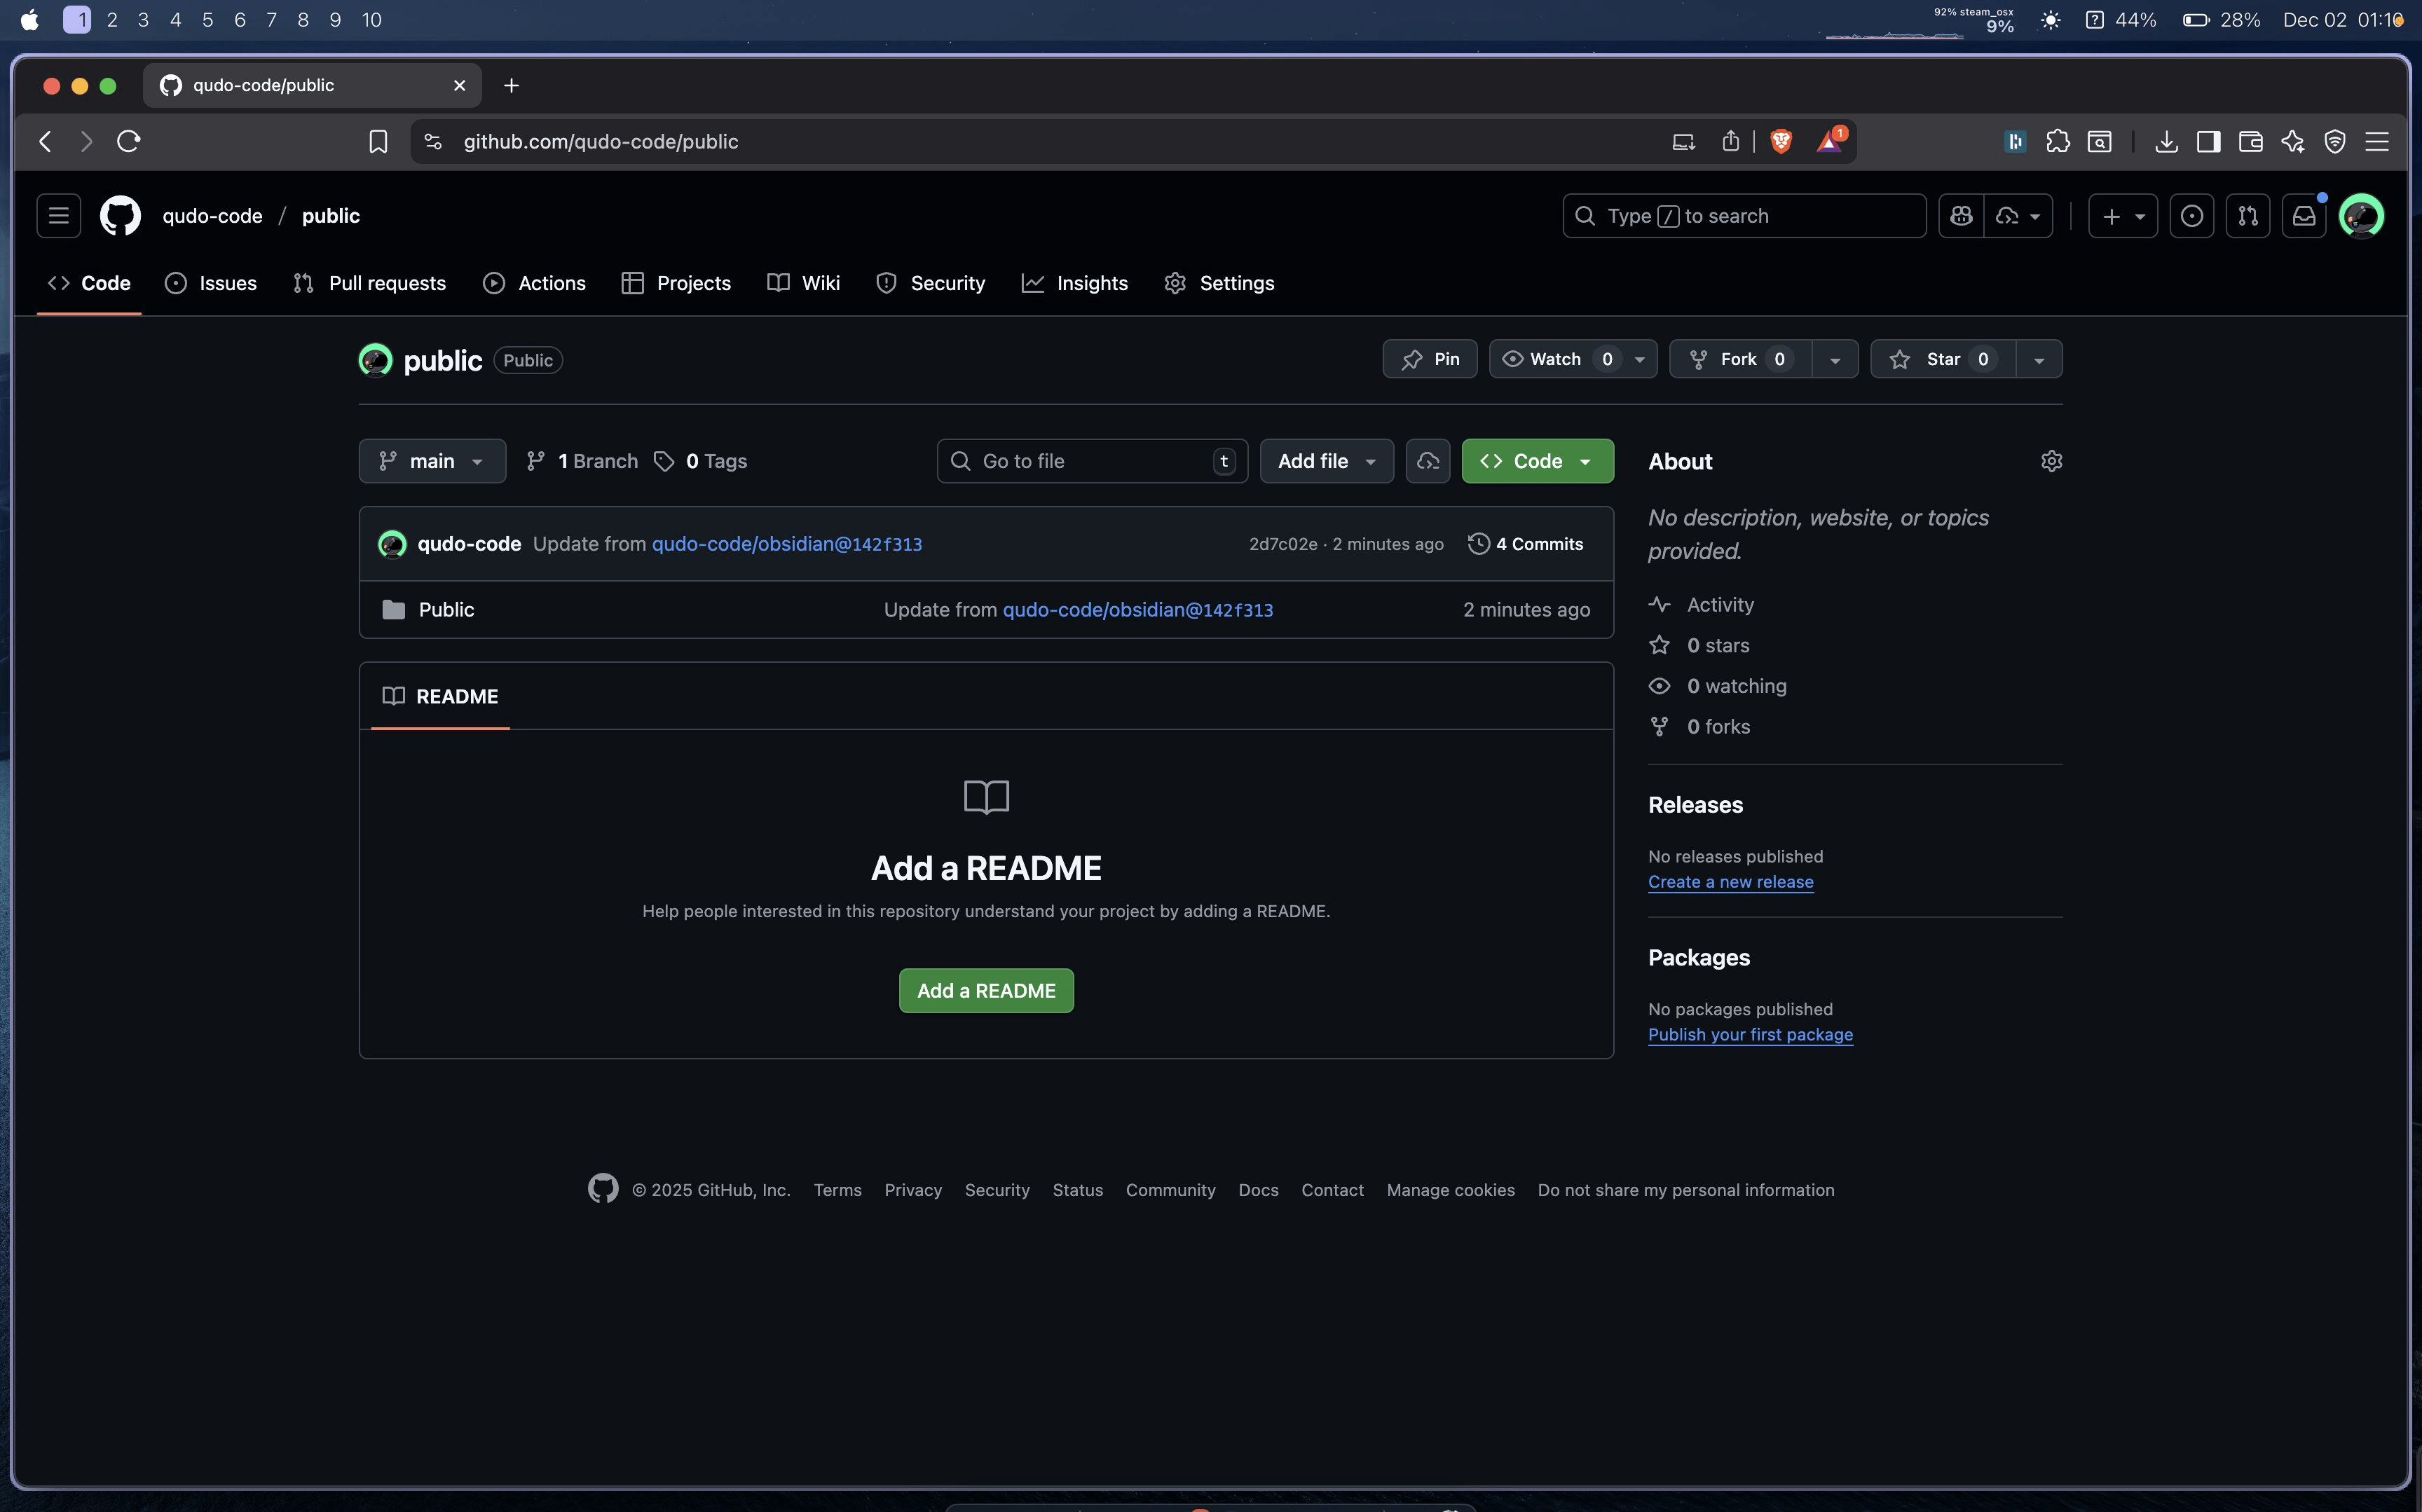Image resolution: width=2422 pixels, height=1512 pixels.
Task: Click the issues icon in header
Action: click(x=2191, y=216)
